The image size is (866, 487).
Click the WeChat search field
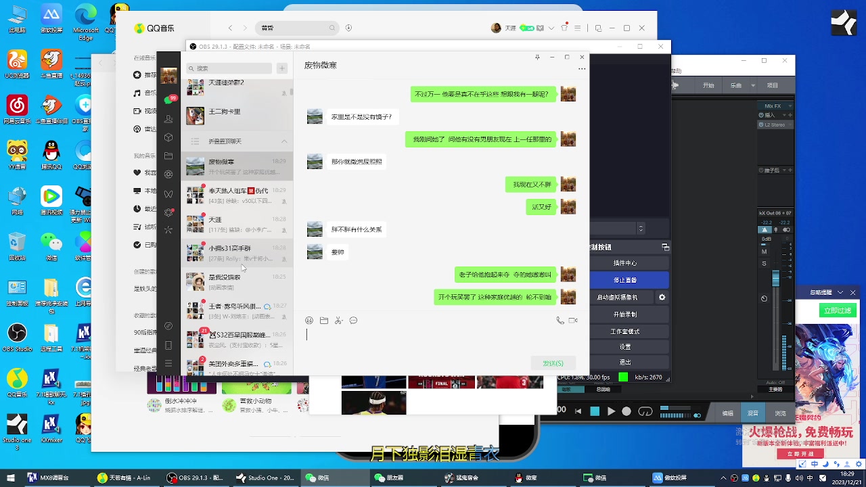tap(229, 68)
